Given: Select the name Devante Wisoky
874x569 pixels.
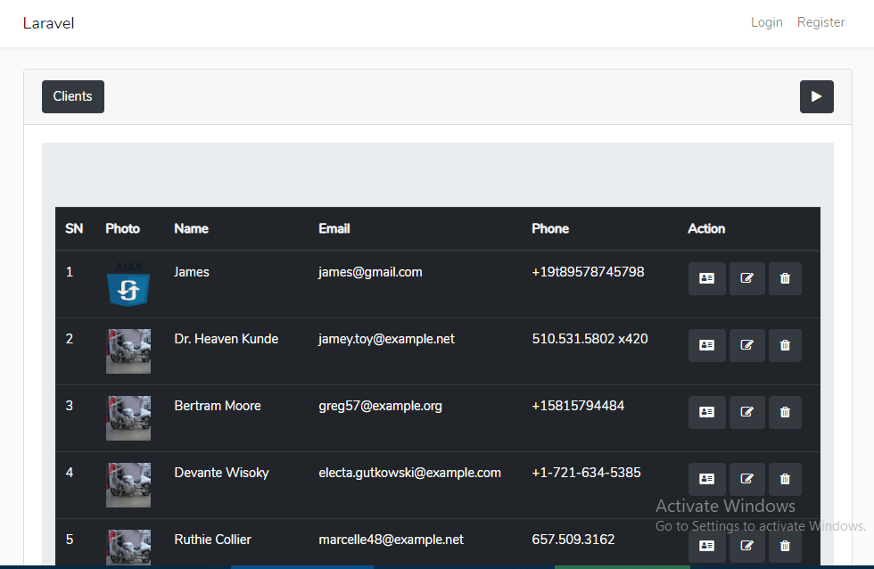Looking at the screenshot, I should [x=221, y=473].
